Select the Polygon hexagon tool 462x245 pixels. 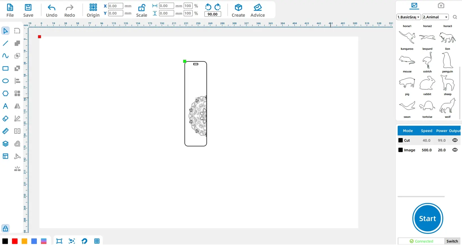click(x=5, y=93)
